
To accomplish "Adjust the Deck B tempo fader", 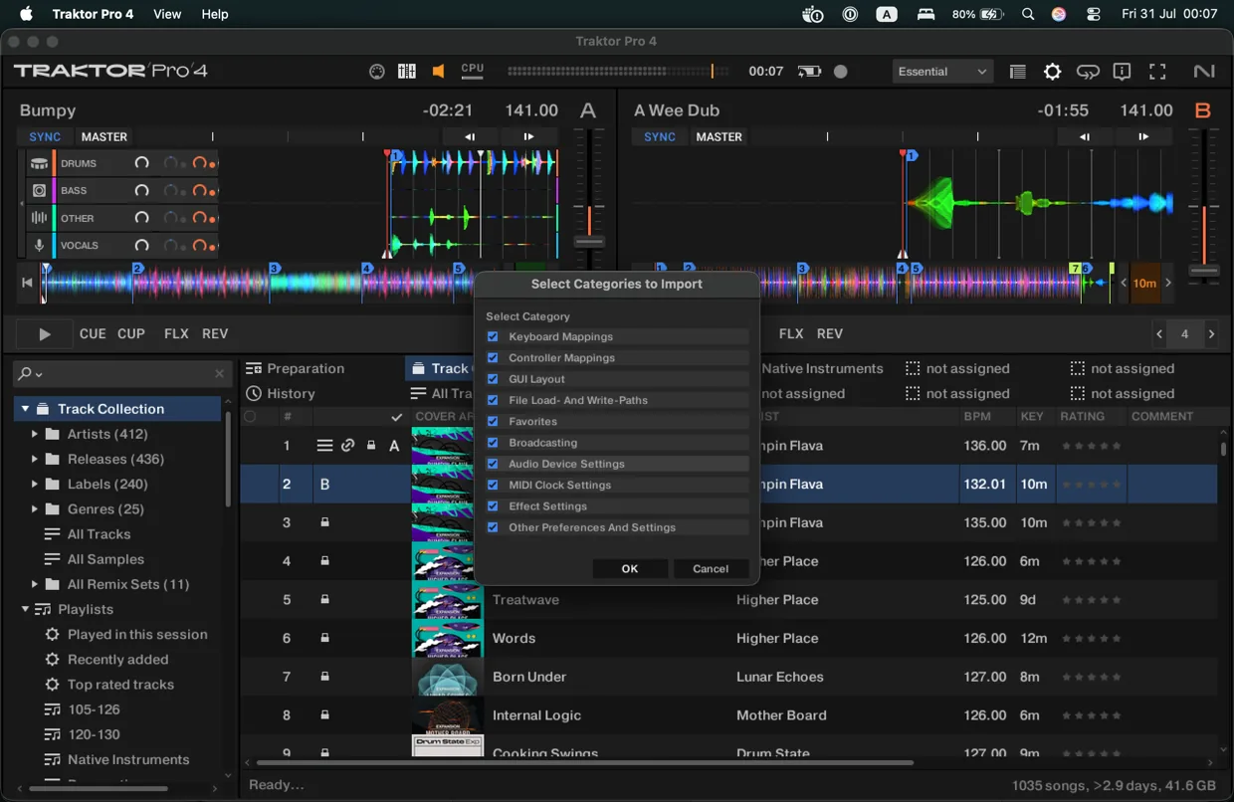I will click(x=1204, y=270).
